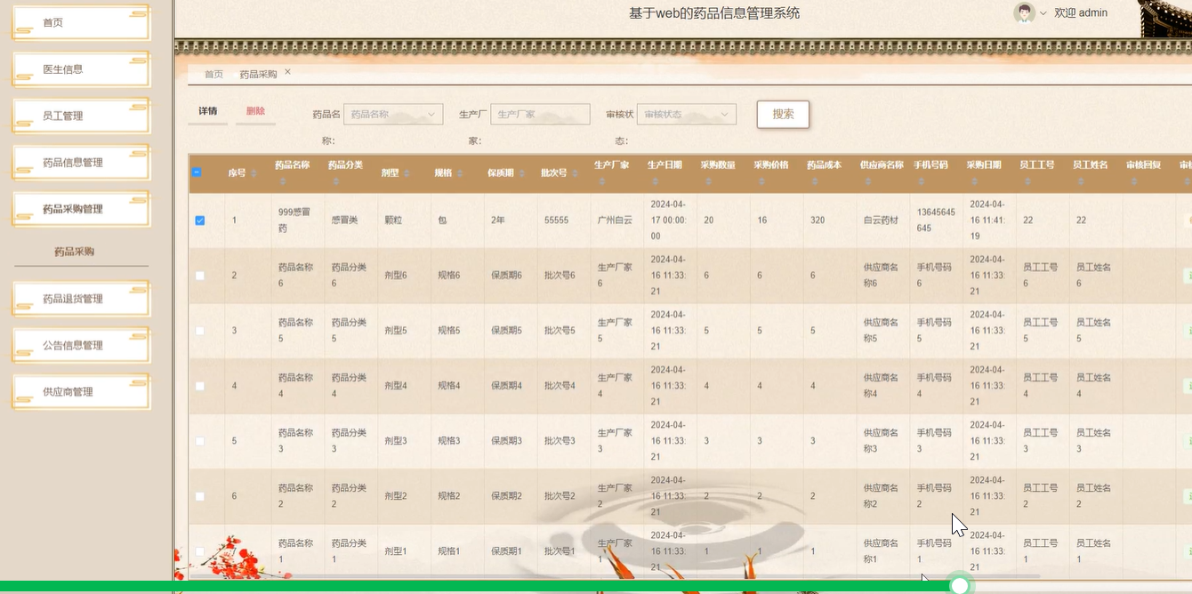Click the 生产厂家 input field

540,114
